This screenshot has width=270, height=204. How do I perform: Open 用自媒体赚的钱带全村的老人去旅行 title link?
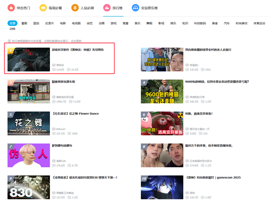coord(208,50)
